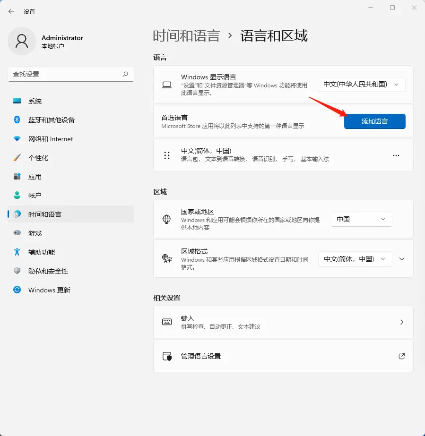Click 时间和语言 in the breadcrumb header
Screen dimensions: 425x436
point(187,35)
